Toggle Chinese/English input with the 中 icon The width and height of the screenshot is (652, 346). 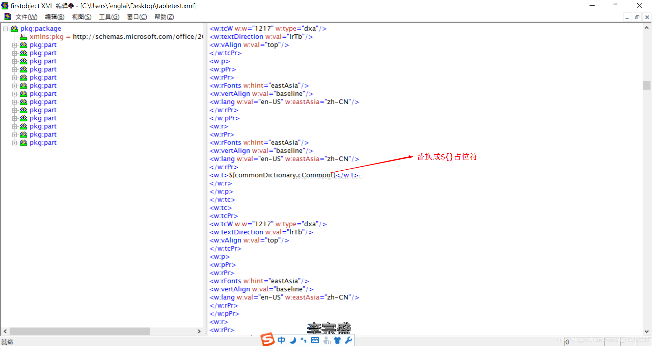281,340
